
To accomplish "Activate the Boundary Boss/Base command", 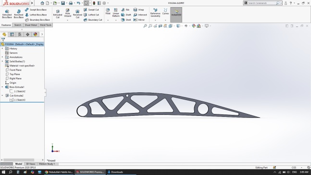I will coord(37,20).
